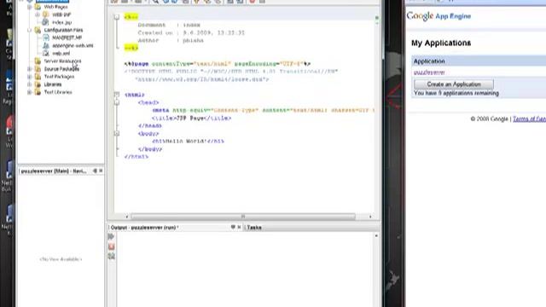The height and width of the screenshot is (307, 546).
Task: Click the appengine-web.xml file icon
Action: click(46, 45)
